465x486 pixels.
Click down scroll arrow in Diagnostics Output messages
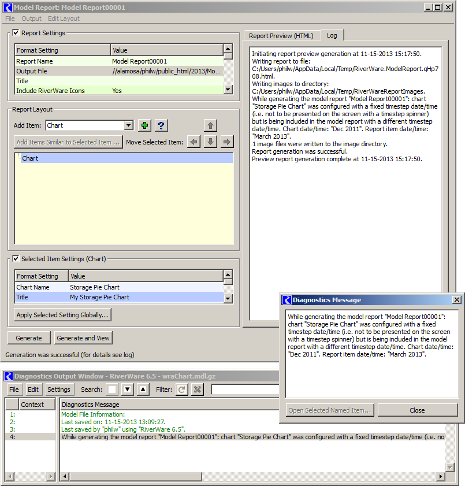(450, 467)
